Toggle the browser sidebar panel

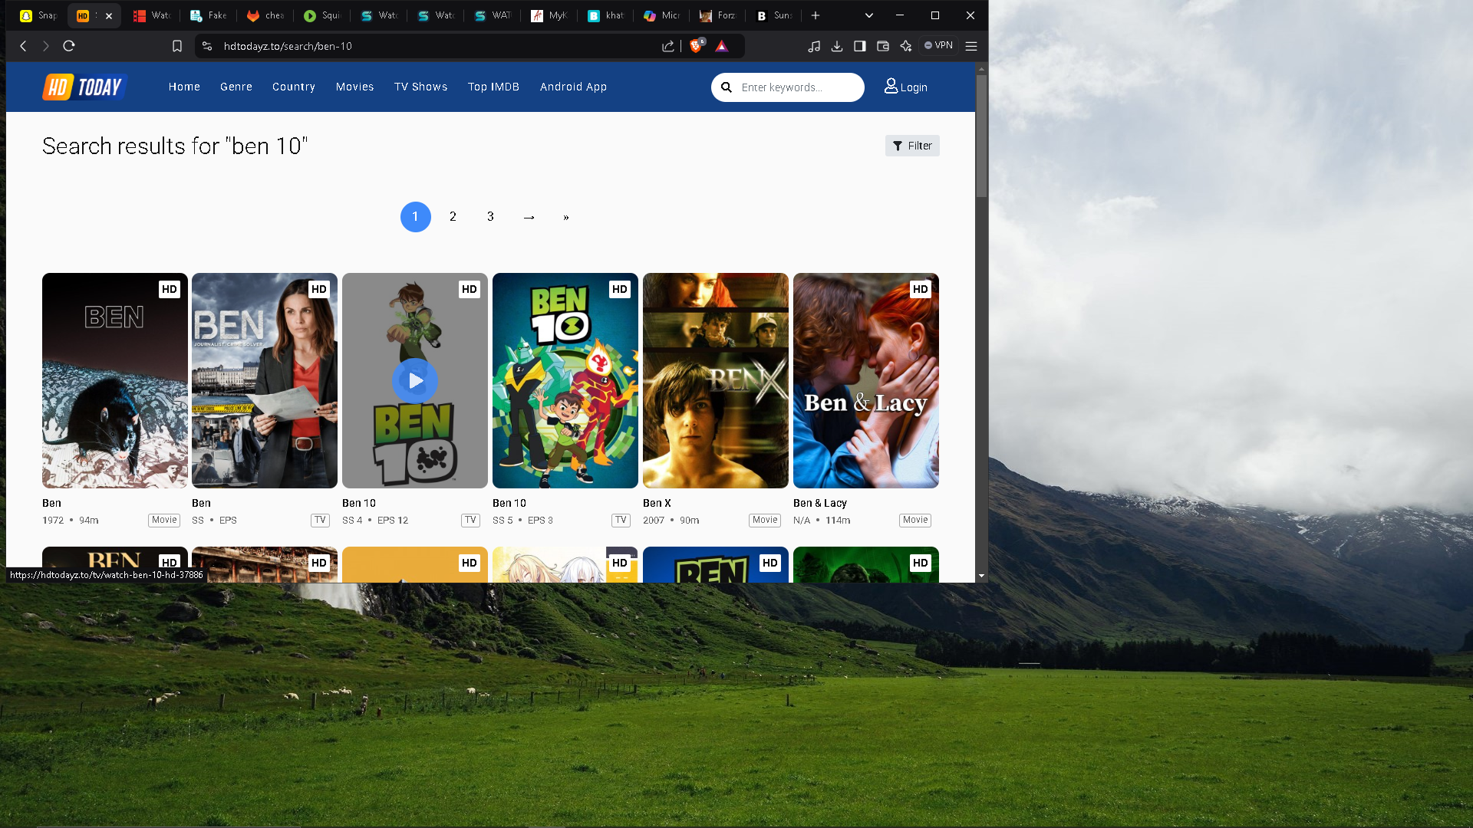(860, 46)
